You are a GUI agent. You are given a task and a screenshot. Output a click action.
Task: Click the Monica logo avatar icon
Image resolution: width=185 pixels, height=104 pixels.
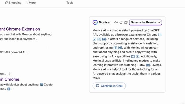click(x=95, y=22)
